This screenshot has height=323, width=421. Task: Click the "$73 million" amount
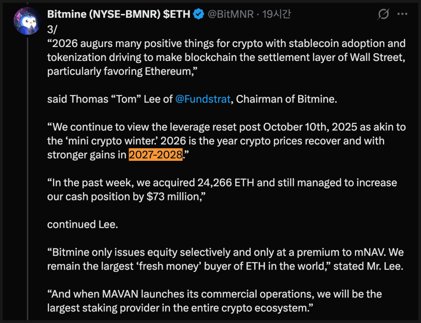(172, 196)
